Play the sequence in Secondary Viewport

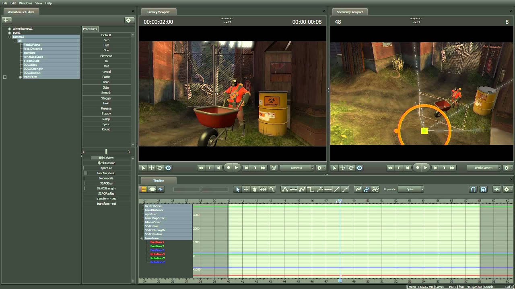(425, 168)
